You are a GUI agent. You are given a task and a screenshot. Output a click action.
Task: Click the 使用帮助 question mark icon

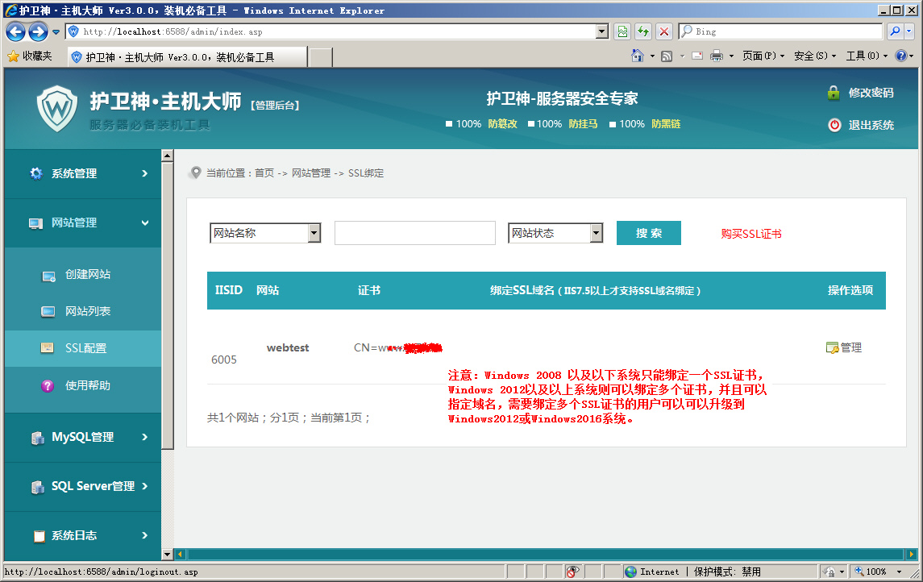[x=48, y=386]
